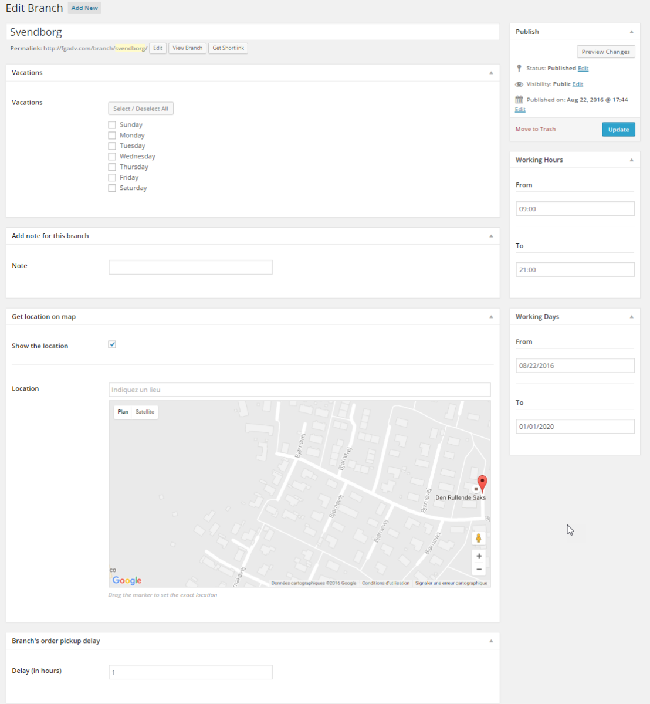650x704 pixels.
Task: Collapse the Get location on map panel
Action: click(491, 317)
